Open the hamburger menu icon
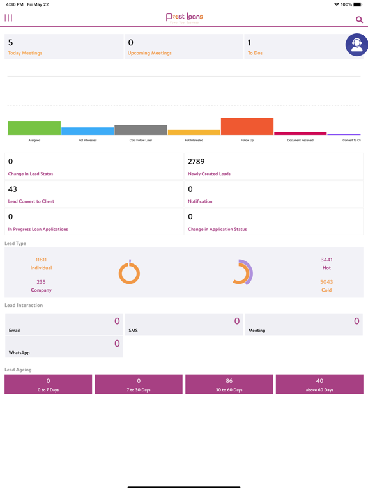The image size is (368, 491). pos(8,18)
